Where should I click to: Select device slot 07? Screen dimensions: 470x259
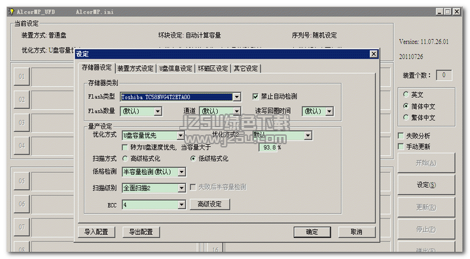[22, 227]
